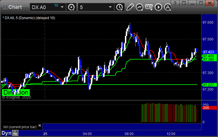The width and height of the screenshot is (218, 137).
Task: Click the 25 date axis label
Action: click(45, 134)
